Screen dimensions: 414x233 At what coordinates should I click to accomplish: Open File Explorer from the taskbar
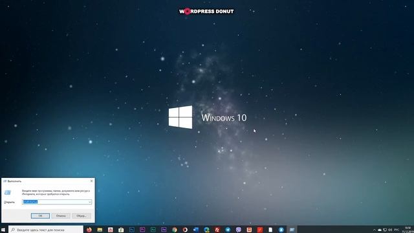pyautogui.click(x=100, y=230)
